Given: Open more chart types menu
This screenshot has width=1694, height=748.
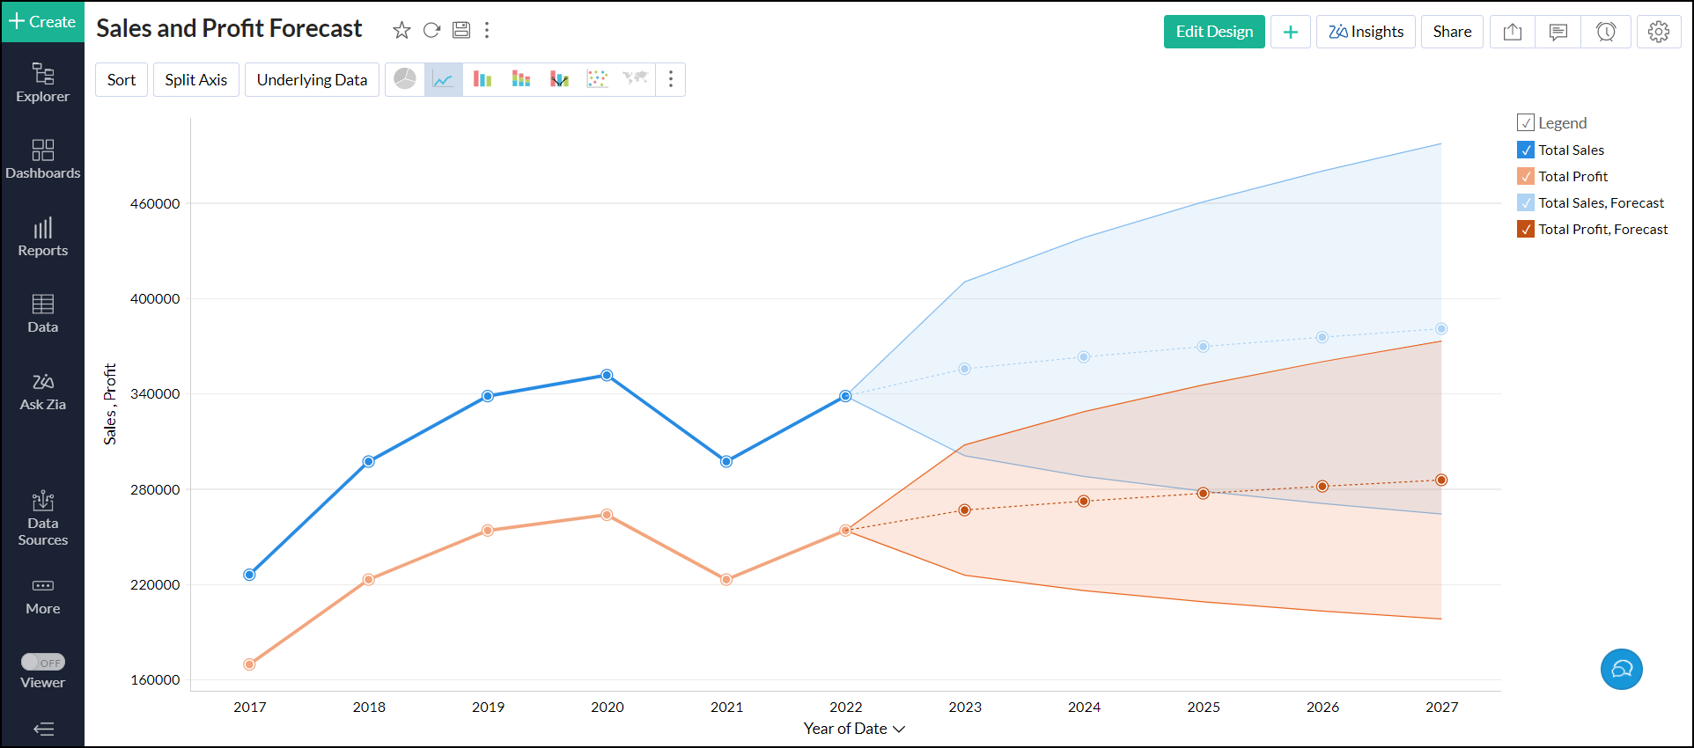Looking at the screenshot, I should coord(671,79).
